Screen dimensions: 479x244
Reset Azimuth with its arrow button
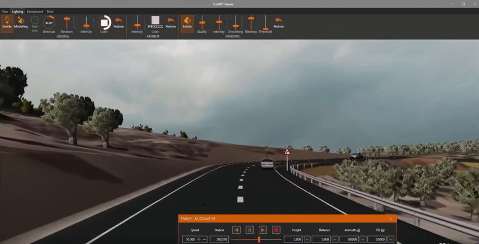pos(363,239)
